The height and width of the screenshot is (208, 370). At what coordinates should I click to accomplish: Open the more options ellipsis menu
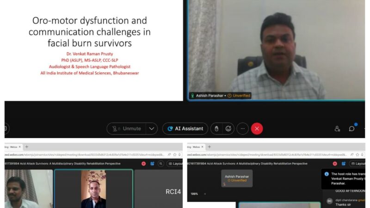[242, 128]
